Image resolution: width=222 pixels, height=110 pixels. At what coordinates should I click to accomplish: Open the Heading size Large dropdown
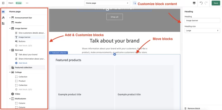[x=202, y=31]
